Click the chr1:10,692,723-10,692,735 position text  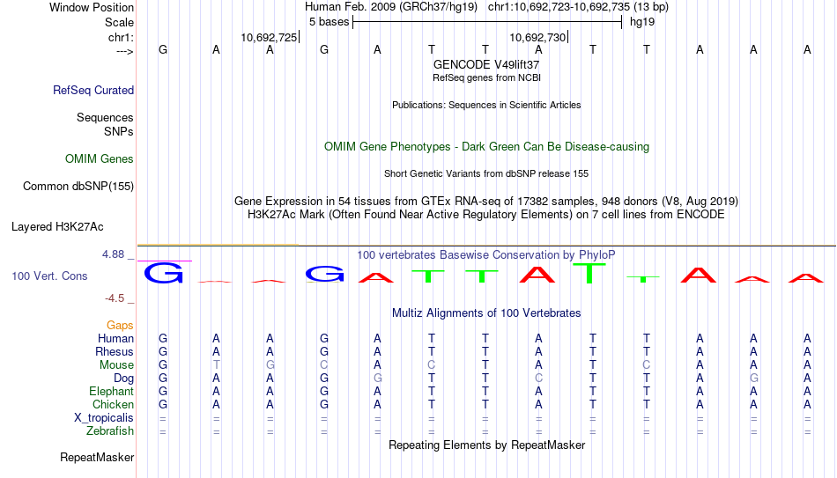point(578,7)
